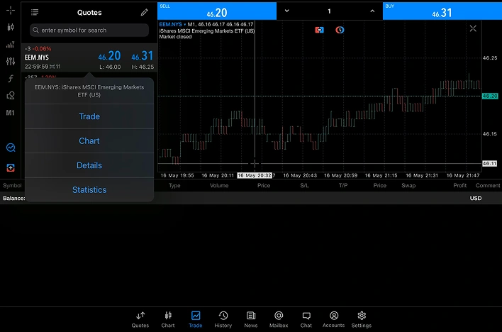The width and height of the screenshot is (502, 332).
Task: Sort positions by Volume column
Action: pos(219,186)
